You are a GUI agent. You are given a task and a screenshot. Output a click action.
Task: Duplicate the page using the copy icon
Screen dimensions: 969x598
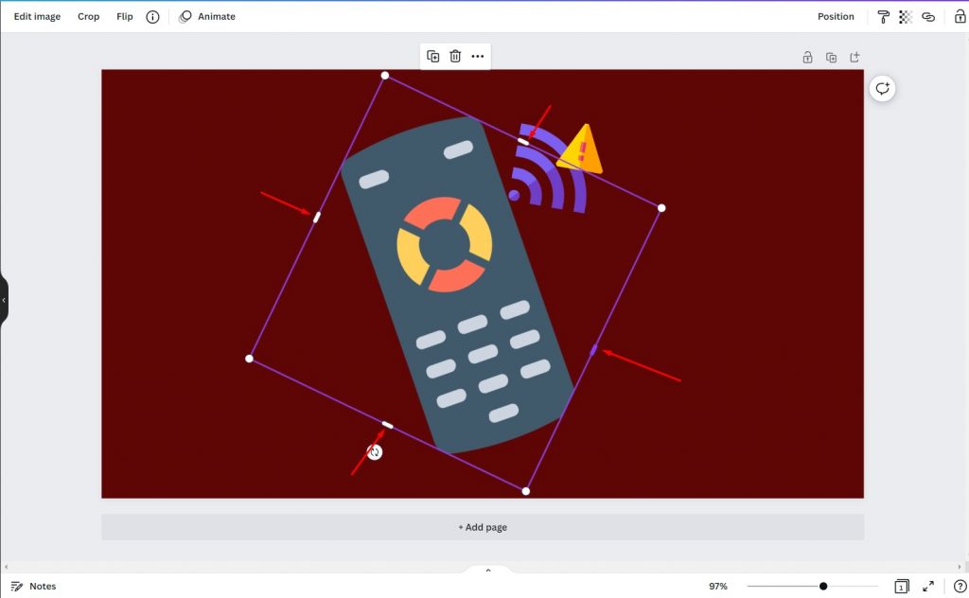[x=831, y=57]
